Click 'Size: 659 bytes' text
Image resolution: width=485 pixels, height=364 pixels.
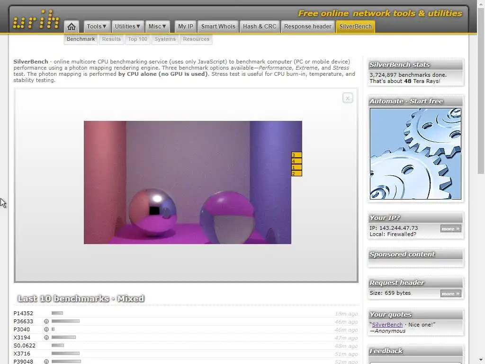[x=390, y=293]
